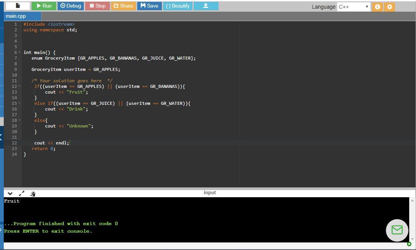The height and width of the screenshot is (250, 416).
Task: Click the new file icon
Action: [18, 6]
